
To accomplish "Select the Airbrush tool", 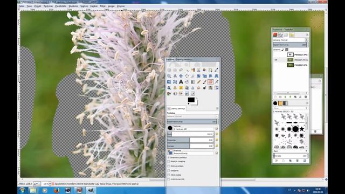I will [x=217, y=82].
